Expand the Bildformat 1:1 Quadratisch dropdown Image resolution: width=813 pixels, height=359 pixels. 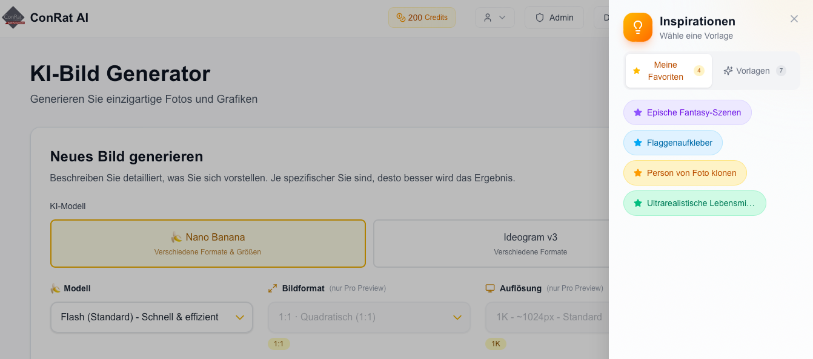pos(369,317)
